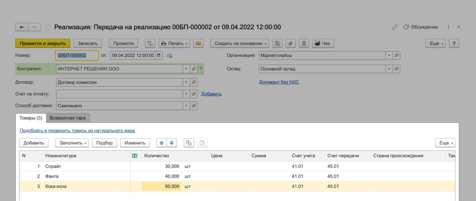The width and height of the screenshot is (476, 201).
Task: Click the Чек receipt button
Action: (323, 43)
